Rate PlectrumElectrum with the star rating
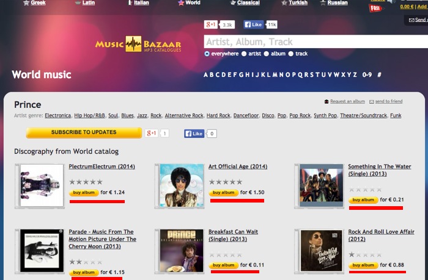Image resolution: width=428 pixels, height=280 pixels. click(x=86, y=182)
